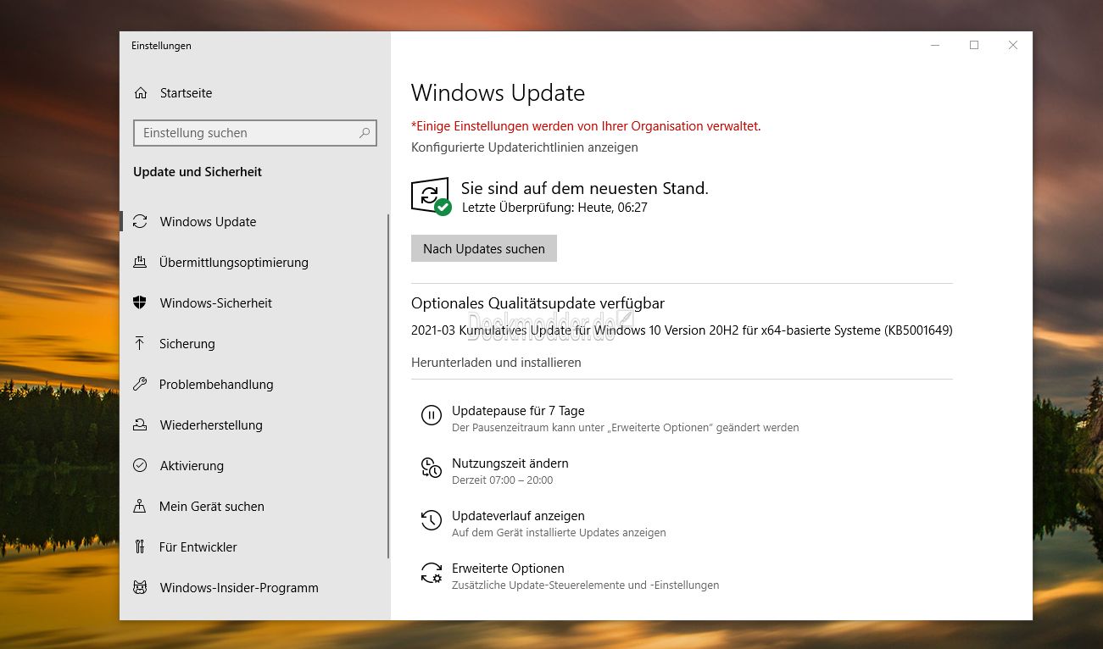This screenshot has width=1103, height=649.
Task: Click the Letzte Überprüfung: Heute, 06:27 text
Action: point(554,208)
